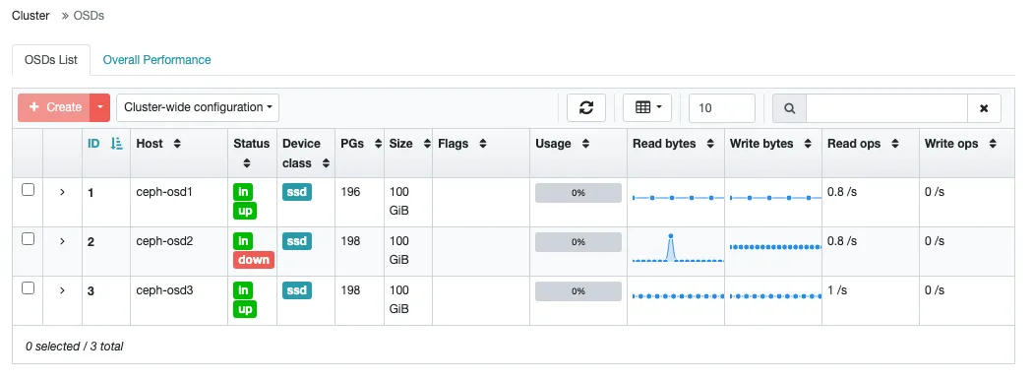The image size is (1034, 380).
Task: Open Cluster-wide configuration dropdown
Action: [198, 107]
